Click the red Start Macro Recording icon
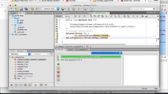This screenshot has height=94, width=168. click(x=133, y=16)
